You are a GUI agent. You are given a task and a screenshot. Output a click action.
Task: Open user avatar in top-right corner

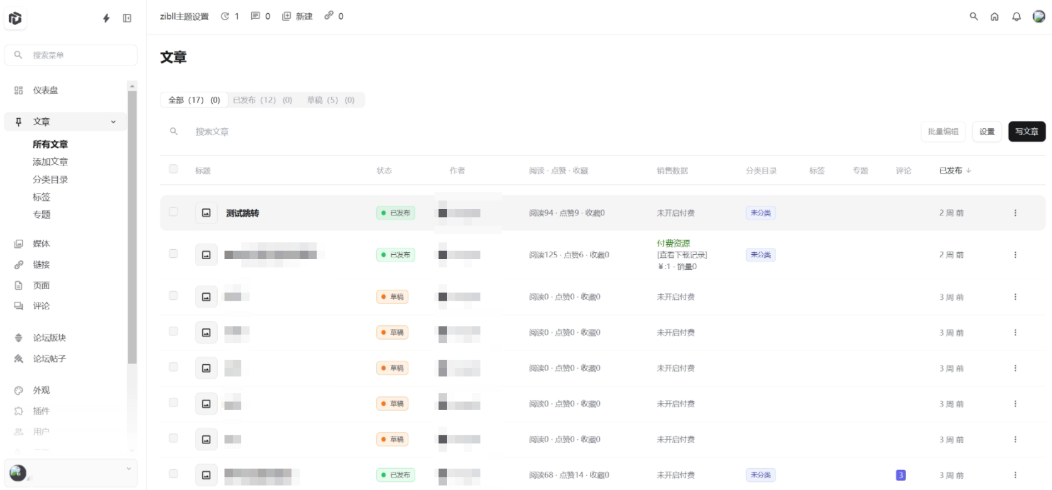coord(1039,16)
